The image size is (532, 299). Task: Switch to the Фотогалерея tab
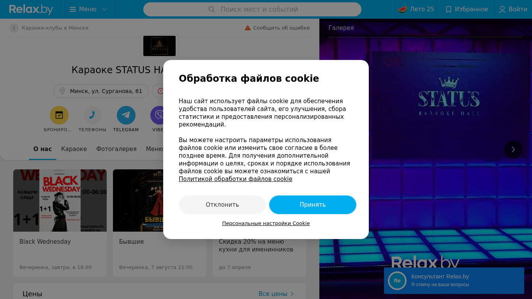coord(116,149)
